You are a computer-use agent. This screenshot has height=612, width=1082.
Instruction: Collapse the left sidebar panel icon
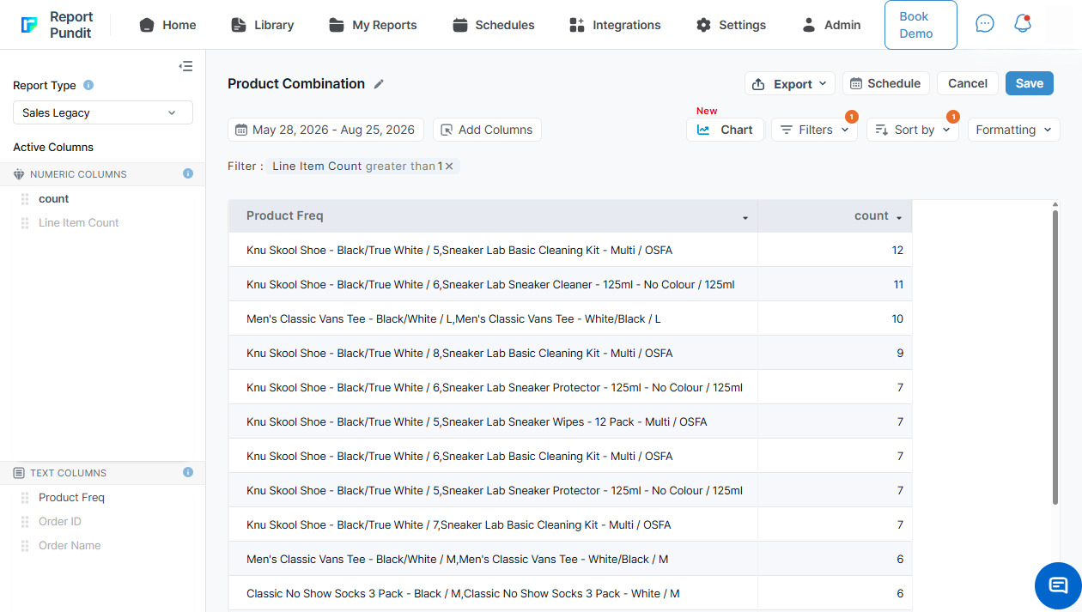pyautogui.click(x=185, y=66)
